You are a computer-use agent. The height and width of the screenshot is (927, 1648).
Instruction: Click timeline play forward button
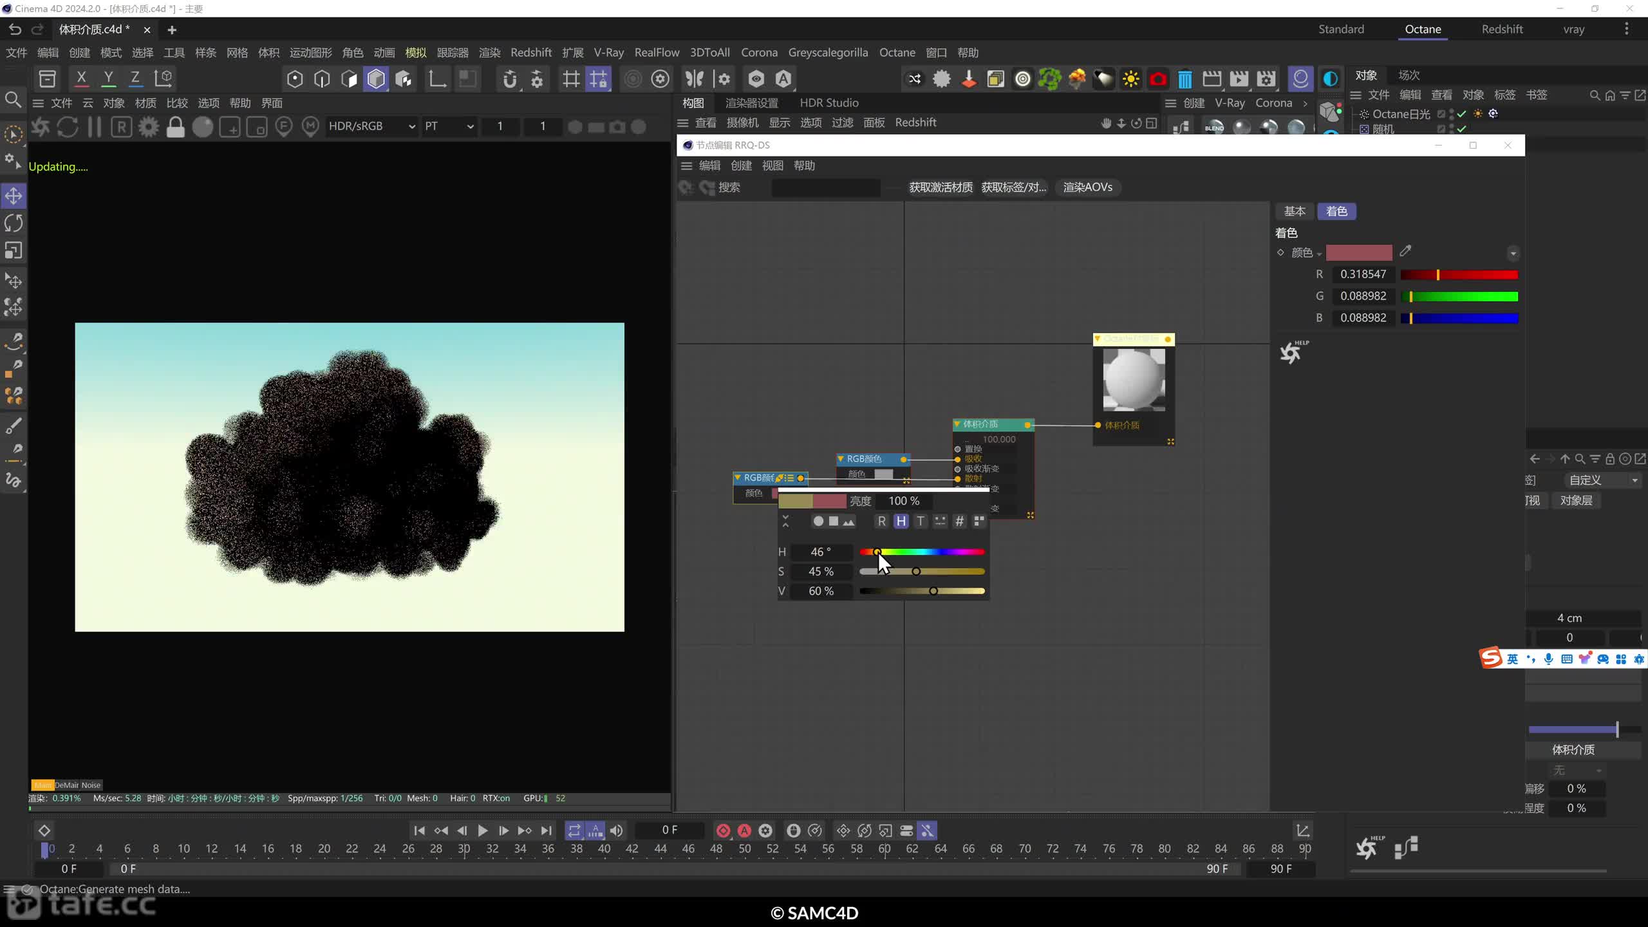click(482, 831)
